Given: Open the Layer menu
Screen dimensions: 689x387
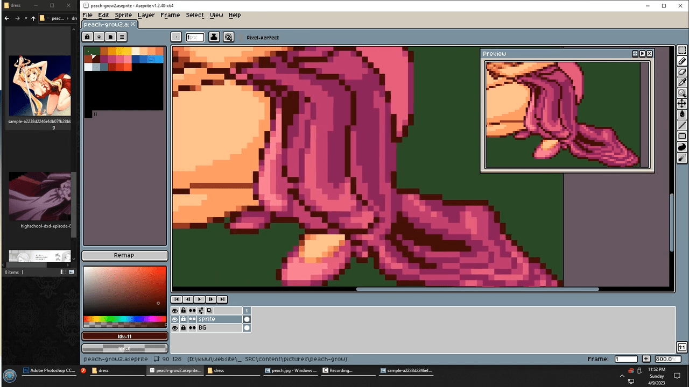Looking at the screenshot, I should pos(146,15).
